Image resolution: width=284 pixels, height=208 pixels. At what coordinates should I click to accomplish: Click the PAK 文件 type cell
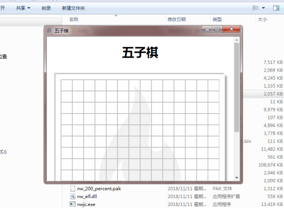222,189
